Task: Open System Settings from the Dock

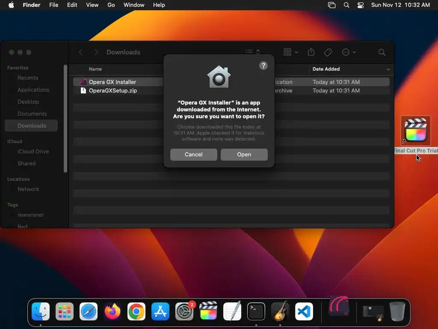Action: tap(184, 311)
